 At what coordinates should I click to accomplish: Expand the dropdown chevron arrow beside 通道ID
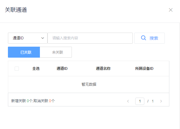coord(43,38)
